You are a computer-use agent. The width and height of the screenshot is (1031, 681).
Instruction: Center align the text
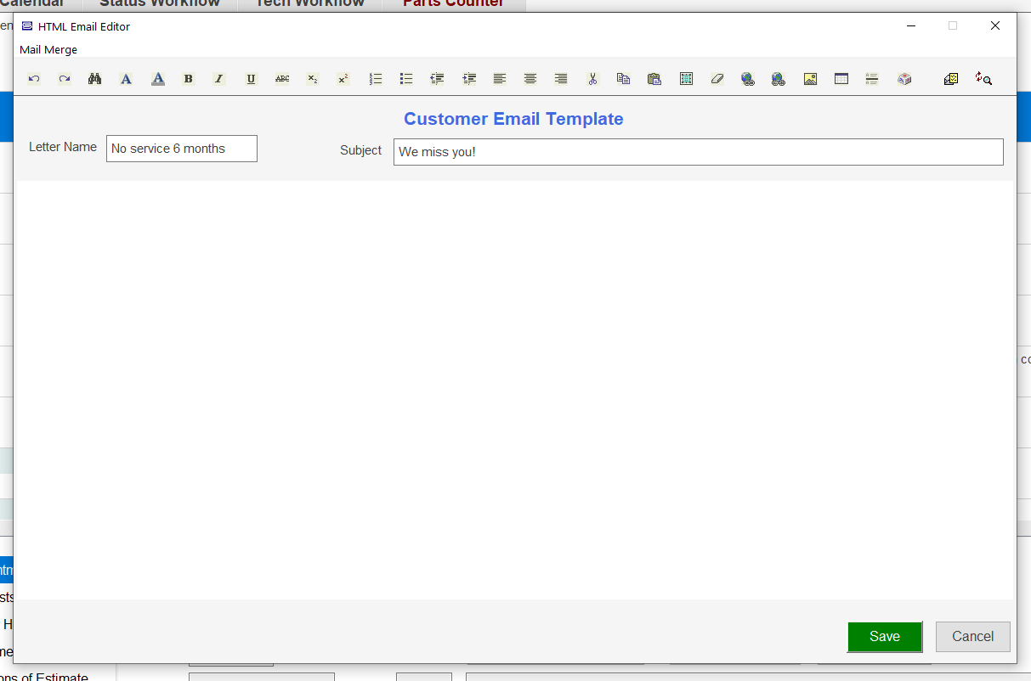point(530,79)
